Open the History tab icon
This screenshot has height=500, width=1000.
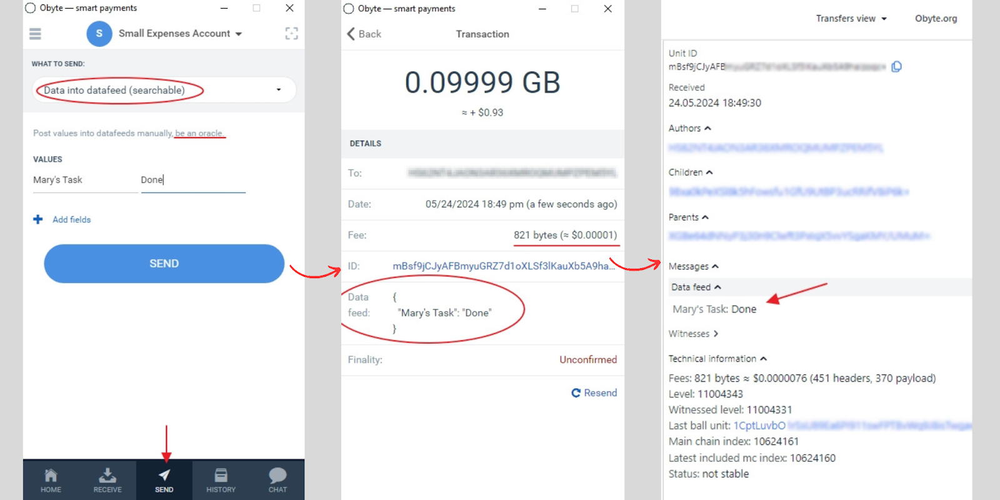coord(221,476)
